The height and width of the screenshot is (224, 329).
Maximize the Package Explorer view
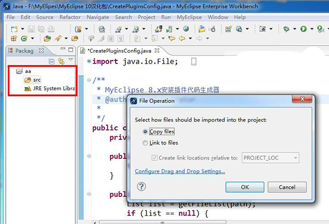click(x=71, y=49)
